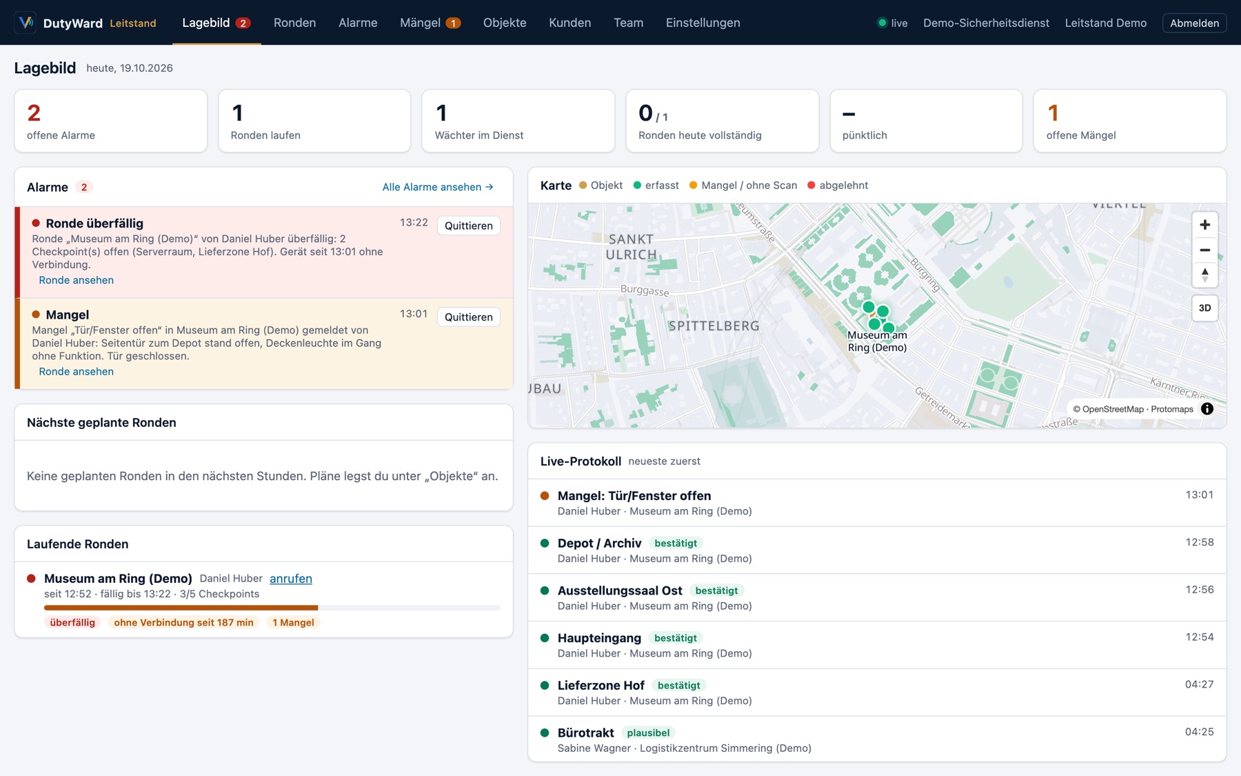Image resolution: width=1241 pixels, height=776 pixels.
Task: Open Einstellungen
Action: (703, 23)
